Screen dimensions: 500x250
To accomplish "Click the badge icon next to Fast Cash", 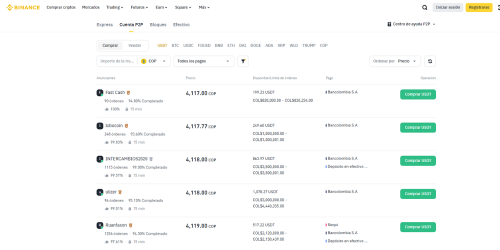I will point(128,93).
